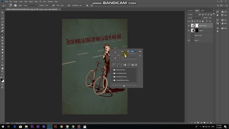Open the brush Mode dropdown

coord(30,5)
